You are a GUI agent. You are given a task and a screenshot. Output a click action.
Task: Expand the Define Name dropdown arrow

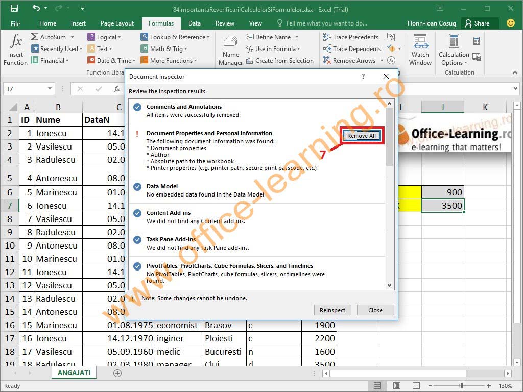297,37
